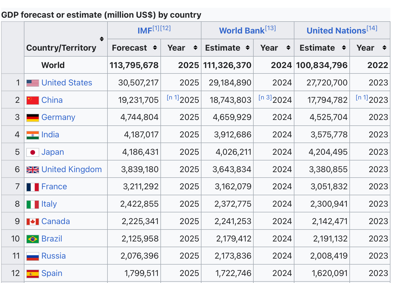Click the Canada flag icon
This screenshot has height=283, width=399.
pos(33,221)
